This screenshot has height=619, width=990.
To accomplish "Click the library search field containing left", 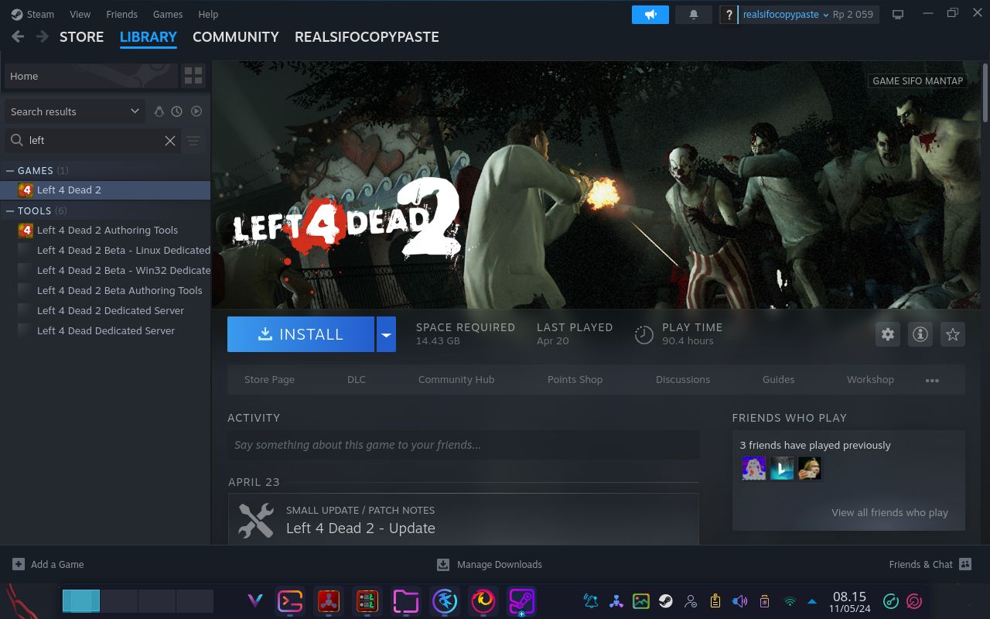I will coord(93,140).
